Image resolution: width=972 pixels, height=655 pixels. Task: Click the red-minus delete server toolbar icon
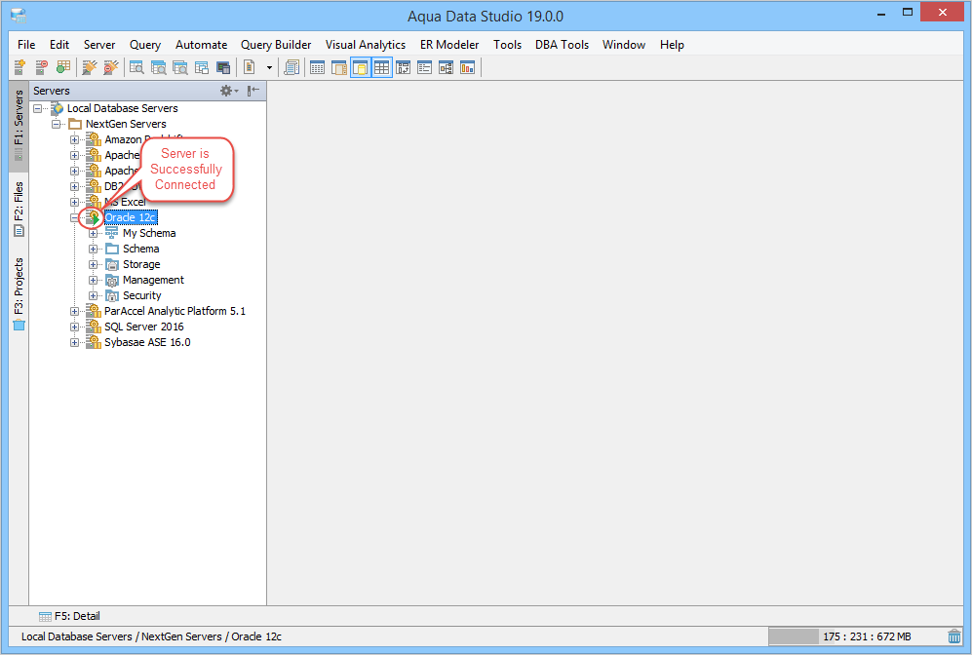point(42,67)
